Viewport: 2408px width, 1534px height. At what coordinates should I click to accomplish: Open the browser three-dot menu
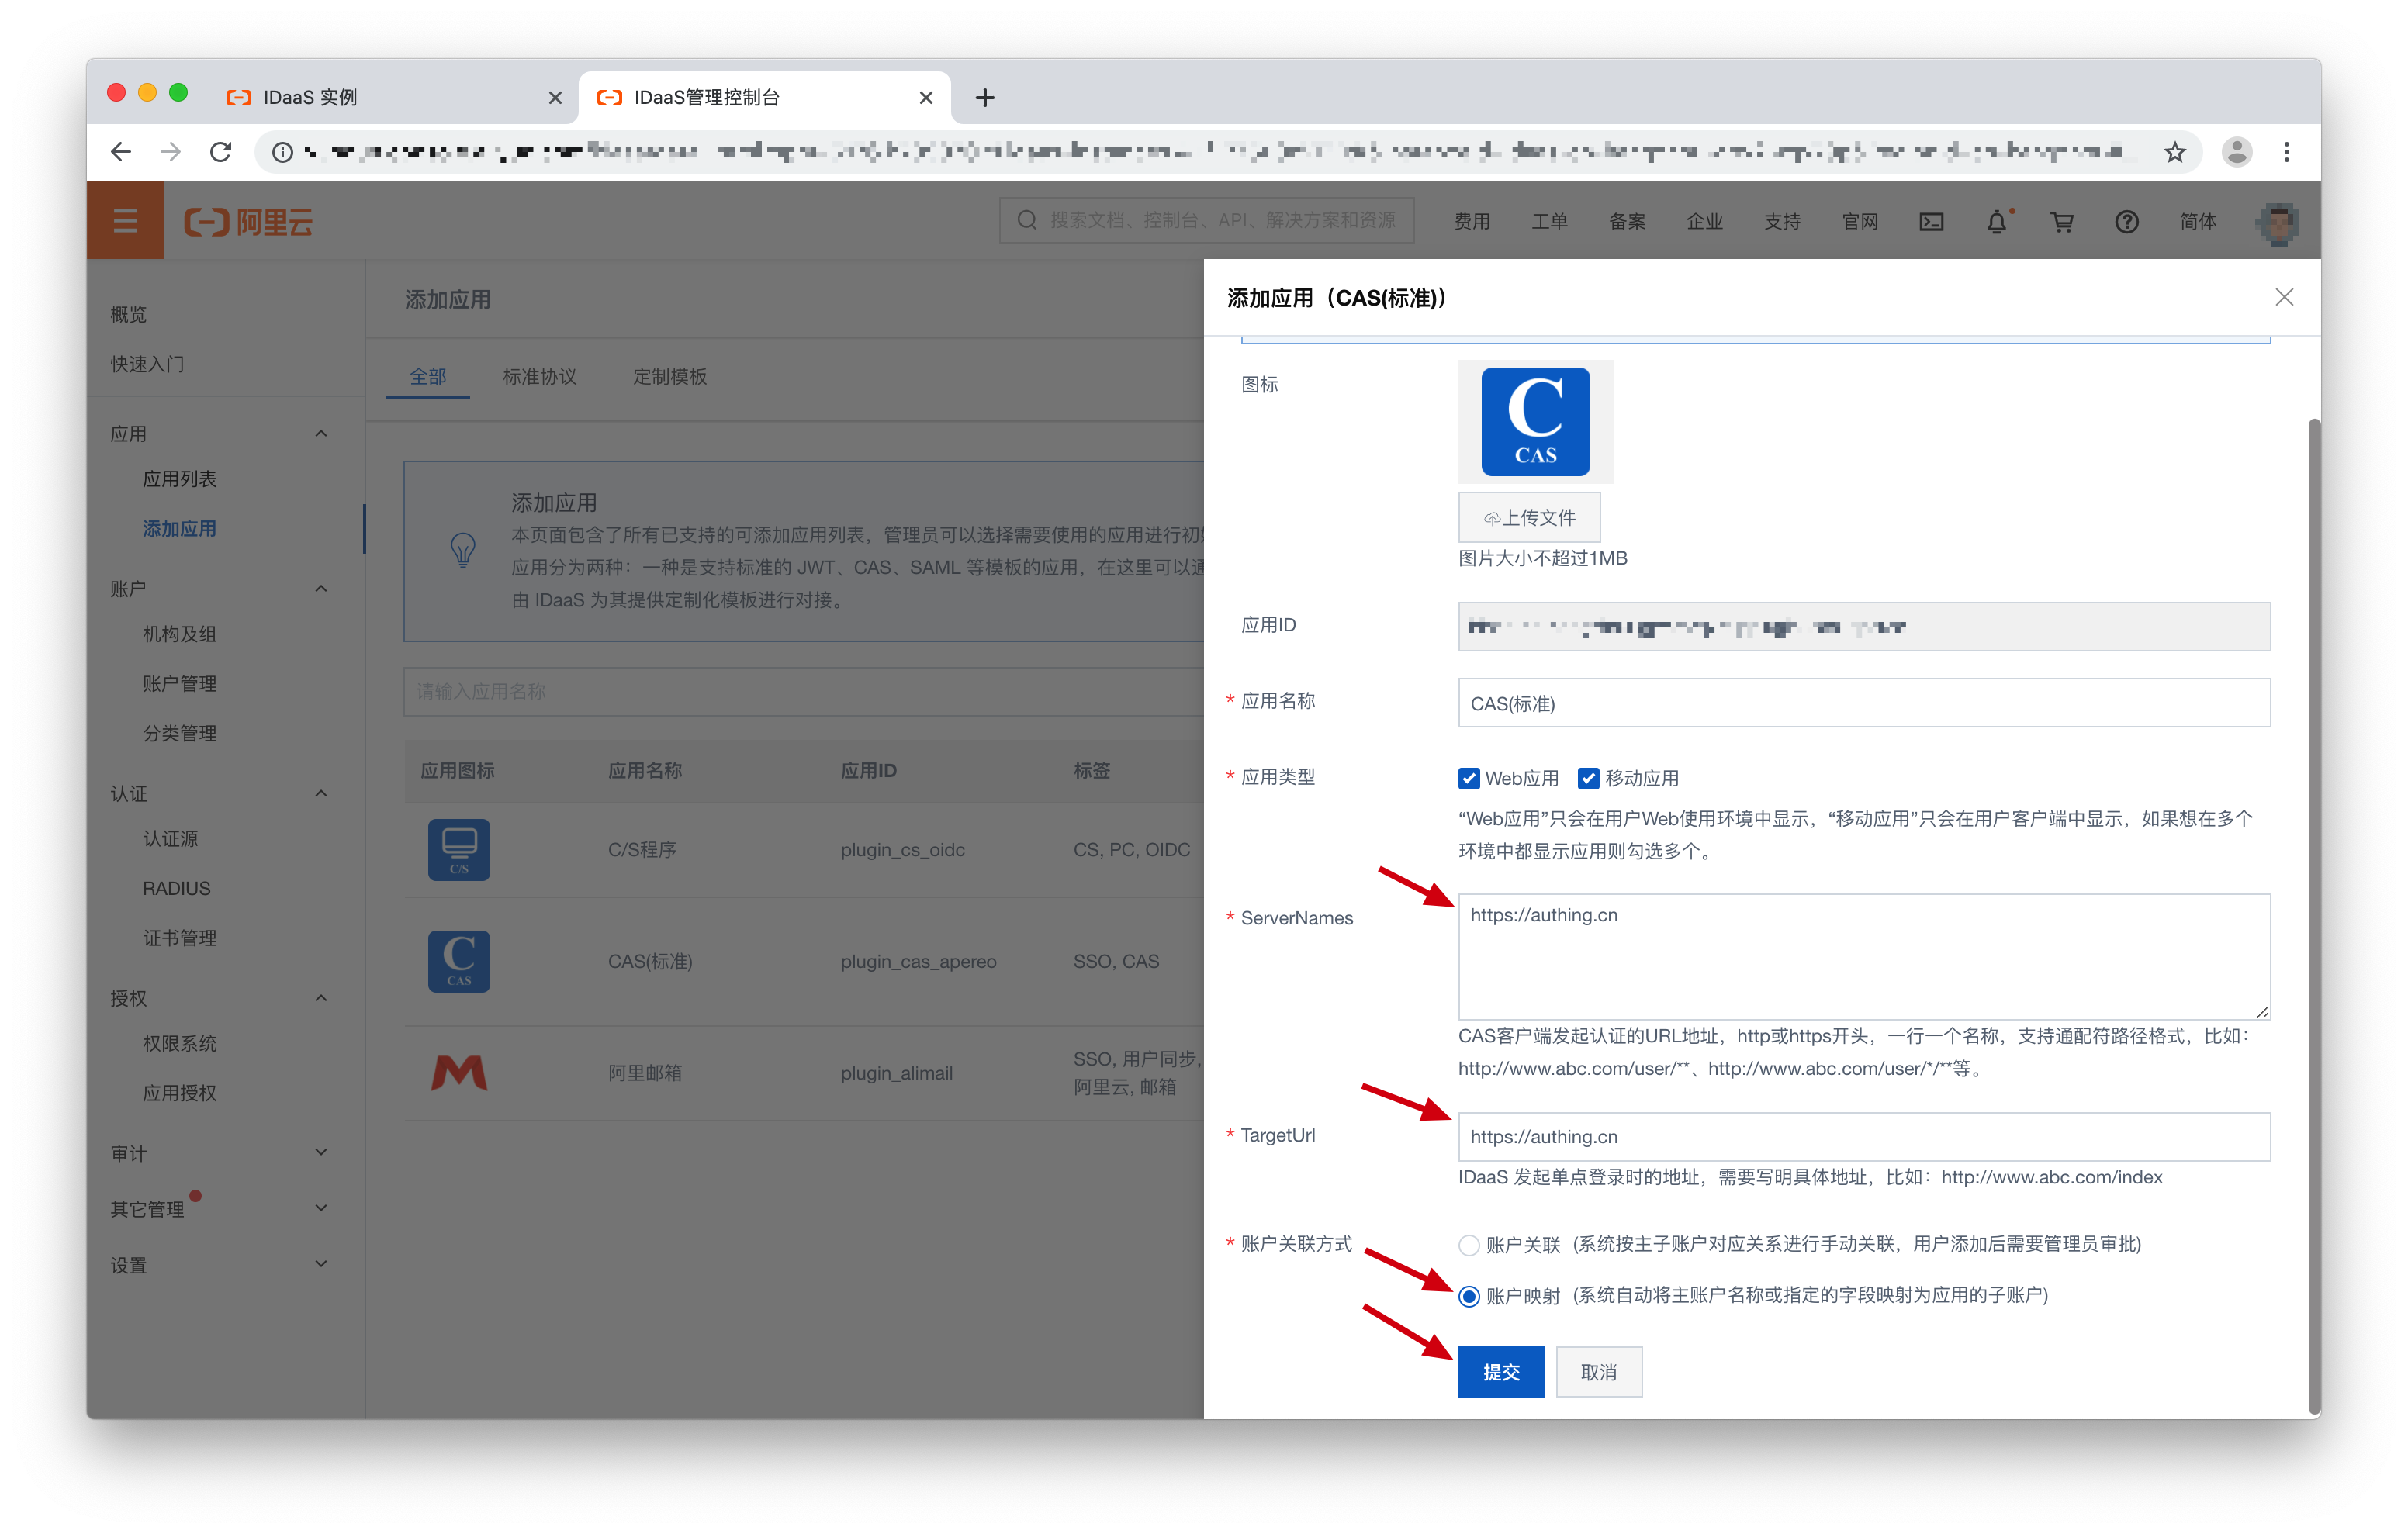click(2287, 152)
